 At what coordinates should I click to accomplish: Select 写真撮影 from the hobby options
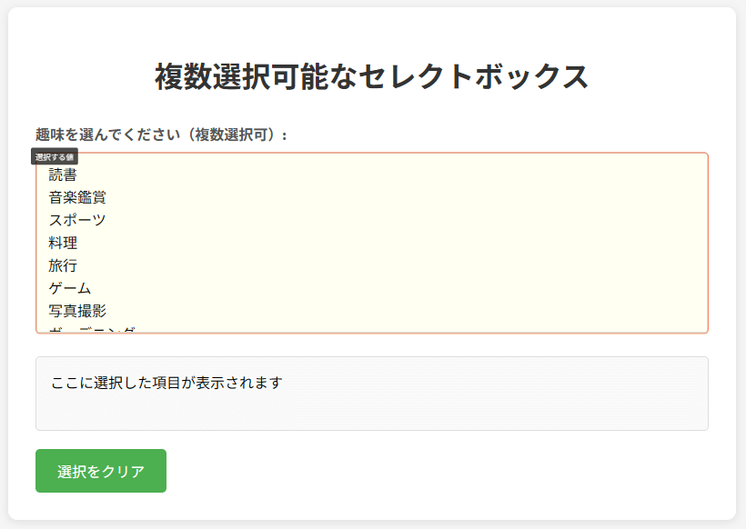[x=77, y=311]
